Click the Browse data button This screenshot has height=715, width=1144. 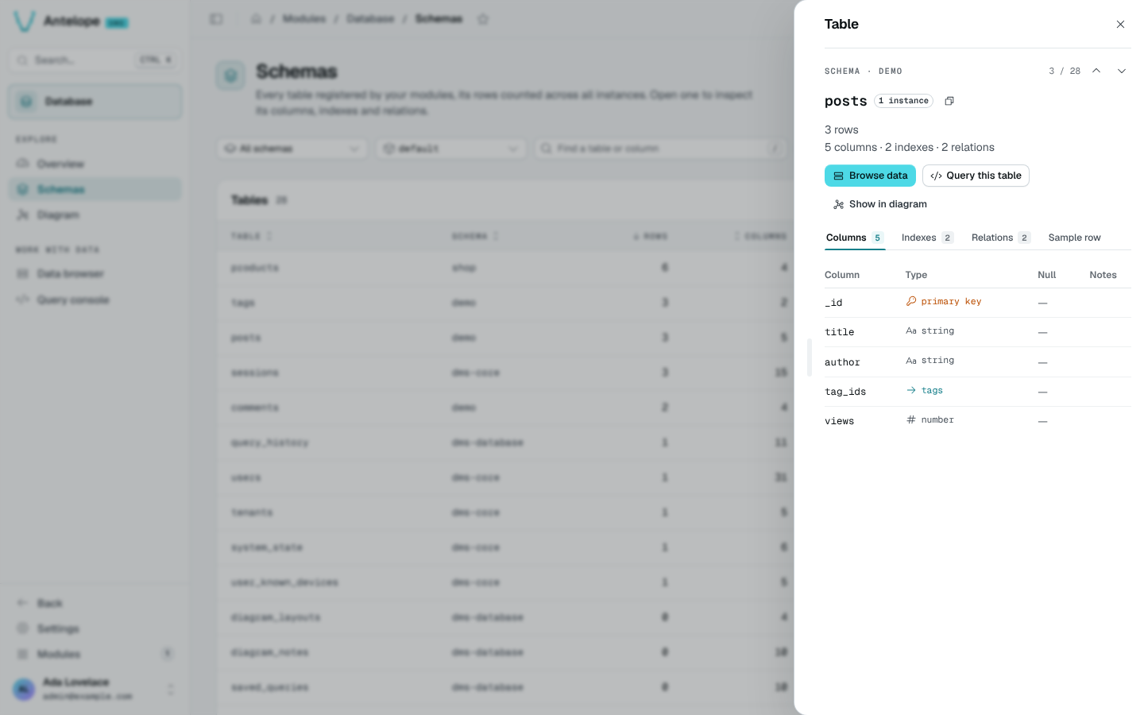click(870, 176)
